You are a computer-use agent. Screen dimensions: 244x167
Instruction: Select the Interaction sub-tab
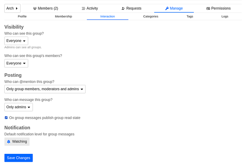pos(108,16)
